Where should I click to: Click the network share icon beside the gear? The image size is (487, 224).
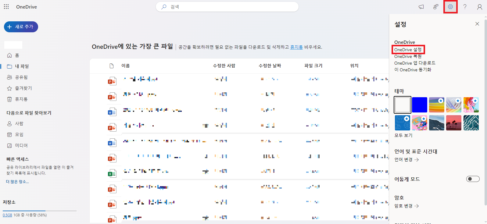click(x=436, y=7)
